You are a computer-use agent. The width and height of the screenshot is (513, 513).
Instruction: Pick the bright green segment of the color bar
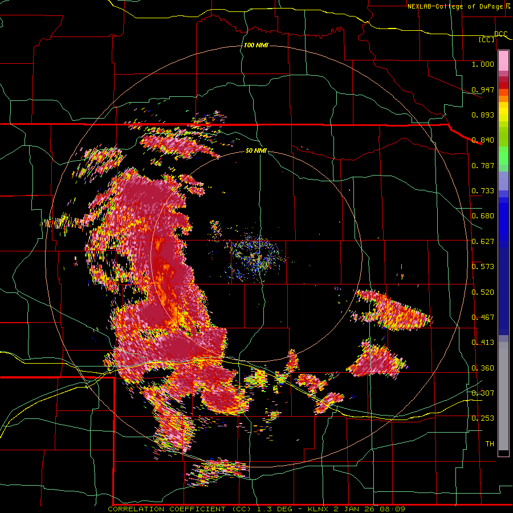point(503,156)
